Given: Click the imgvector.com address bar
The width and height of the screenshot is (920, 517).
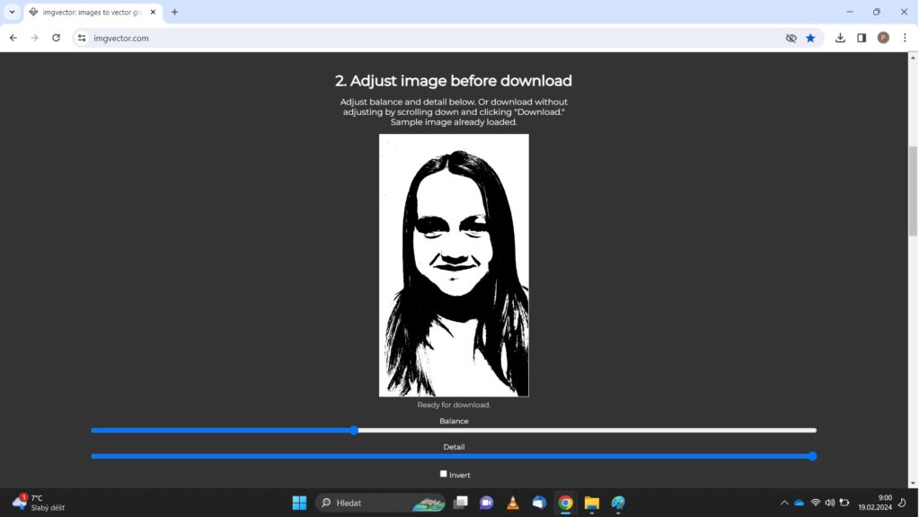Looking at the screenshot, I should click(431, 38).
